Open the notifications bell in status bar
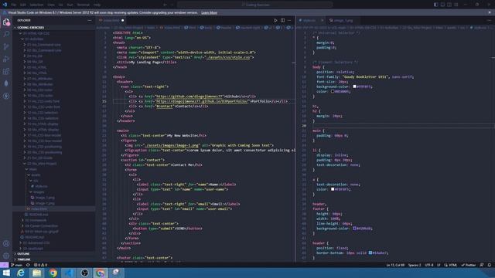This screenshot has width=495, height=278. click(490, 265)
